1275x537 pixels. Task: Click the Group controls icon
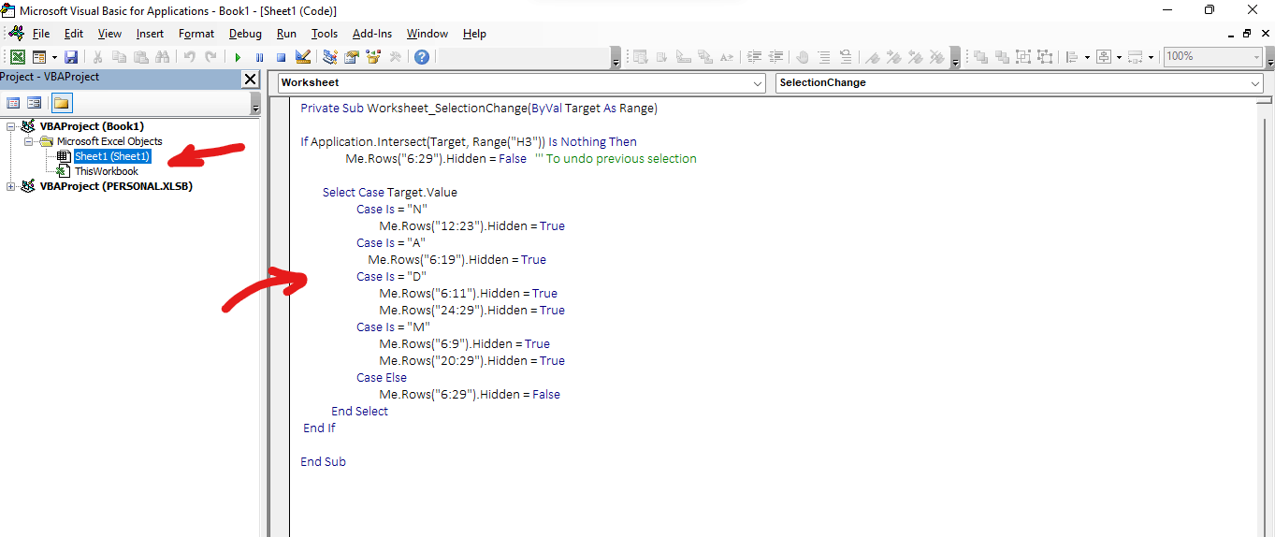click(x=1023, y=57)
